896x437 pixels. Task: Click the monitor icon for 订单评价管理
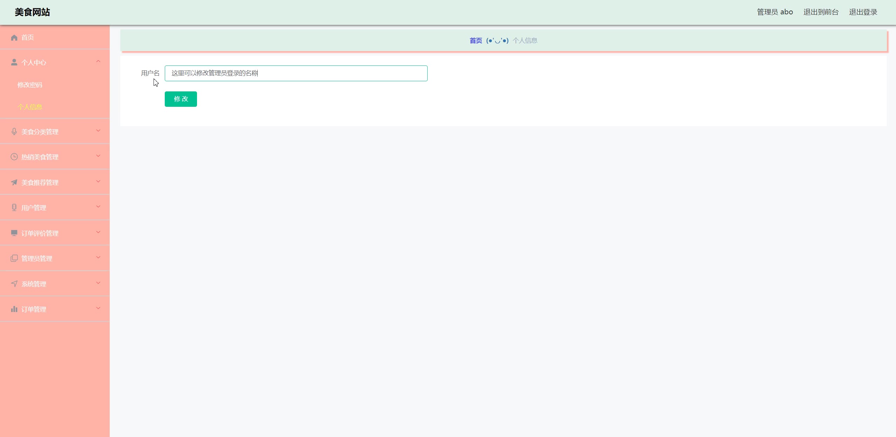click(14, 233)
